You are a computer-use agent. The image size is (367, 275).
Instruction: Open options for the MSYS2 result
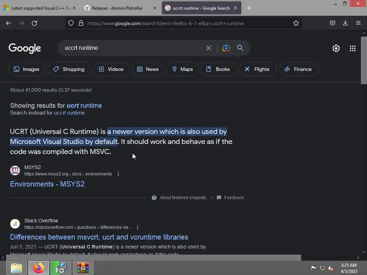[118, 174]
